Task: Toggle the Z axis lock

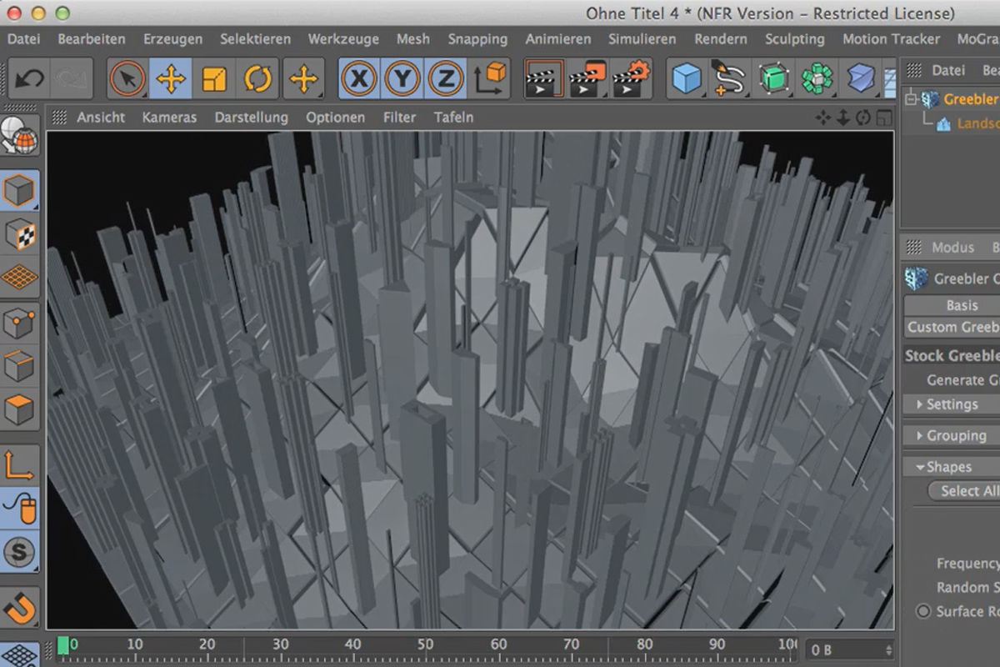Action: point(446,79)
